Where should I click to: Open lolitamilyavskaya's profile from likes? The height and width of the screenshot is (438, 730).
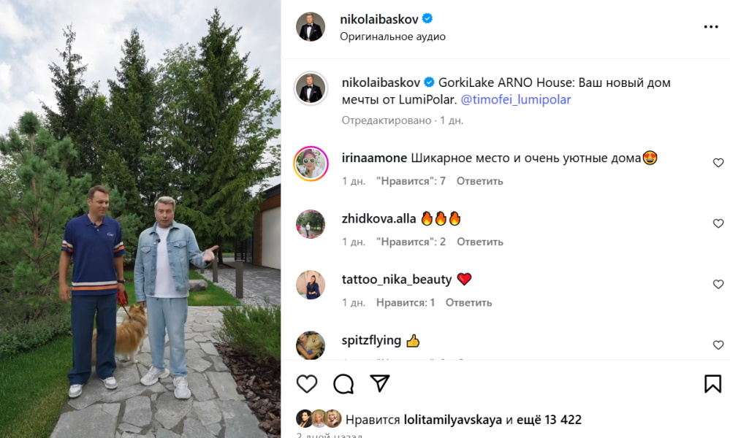pos(452,420)
